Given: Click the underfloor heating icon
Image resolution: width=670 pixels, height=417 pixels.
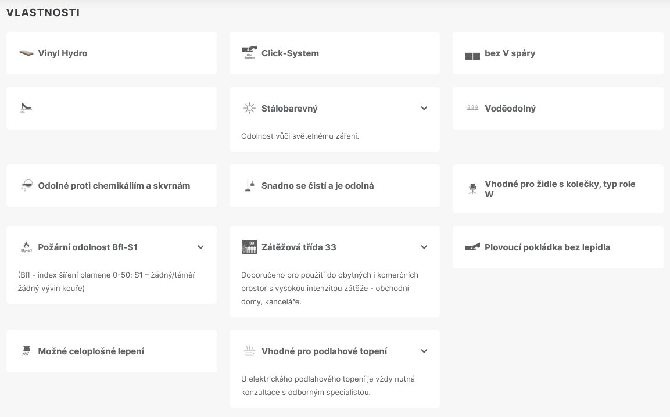Looking at the screenshot, I should [x=249, y=351].
